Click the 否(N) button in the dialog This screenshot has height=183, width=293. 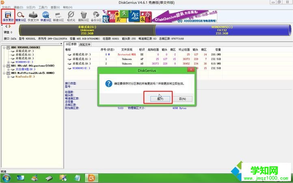182,99
